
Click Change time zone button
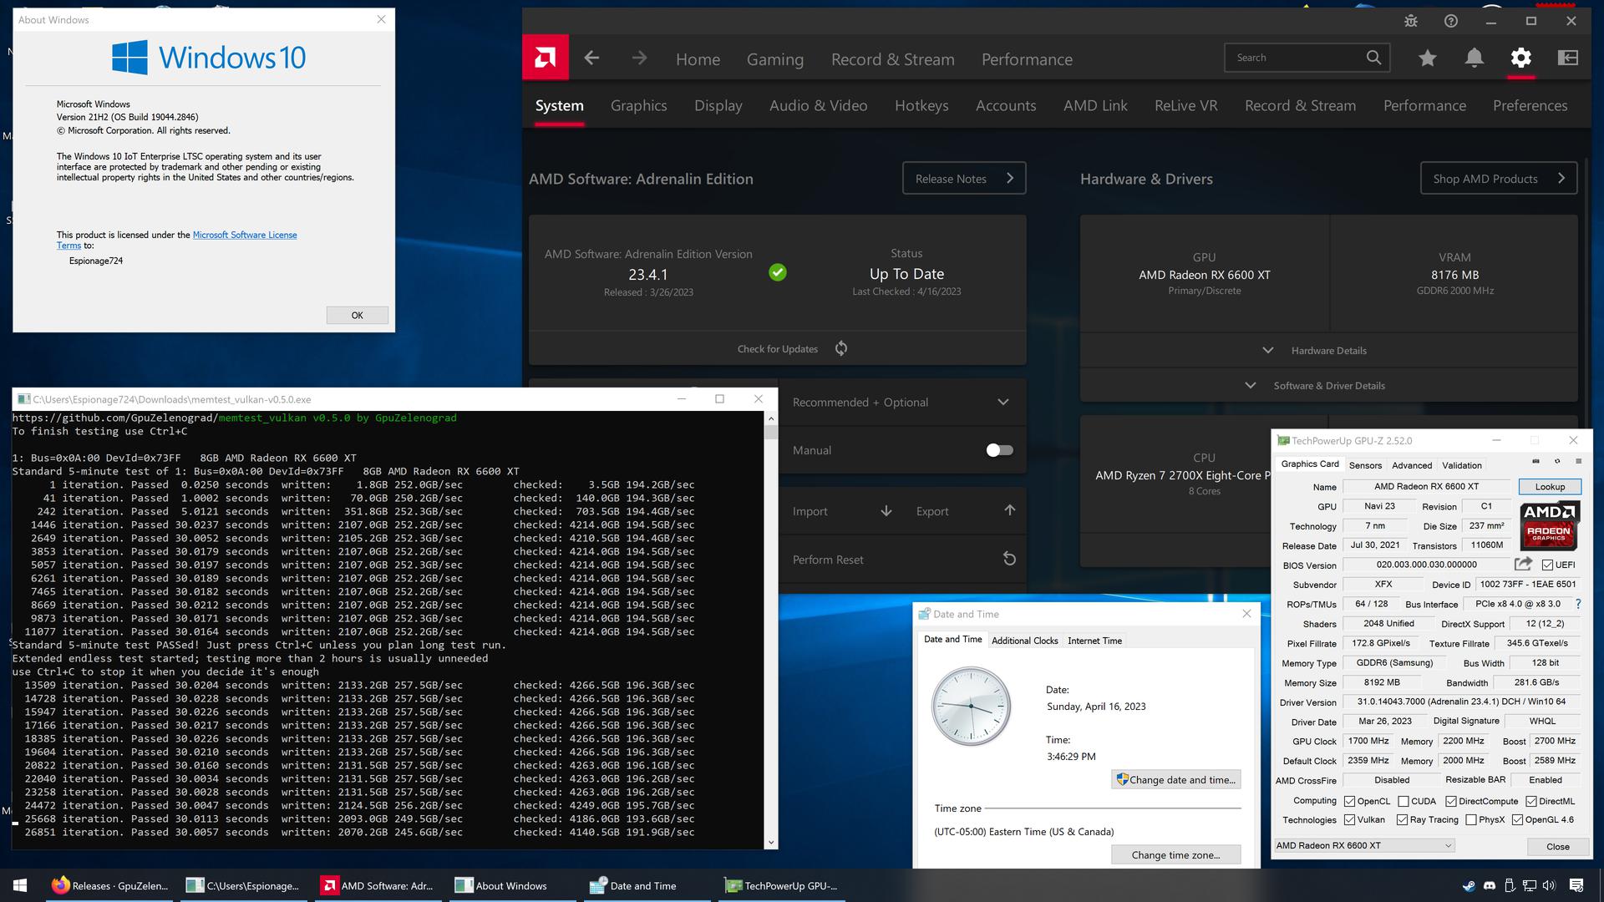pyautogui.click(x=1175, y=854)
